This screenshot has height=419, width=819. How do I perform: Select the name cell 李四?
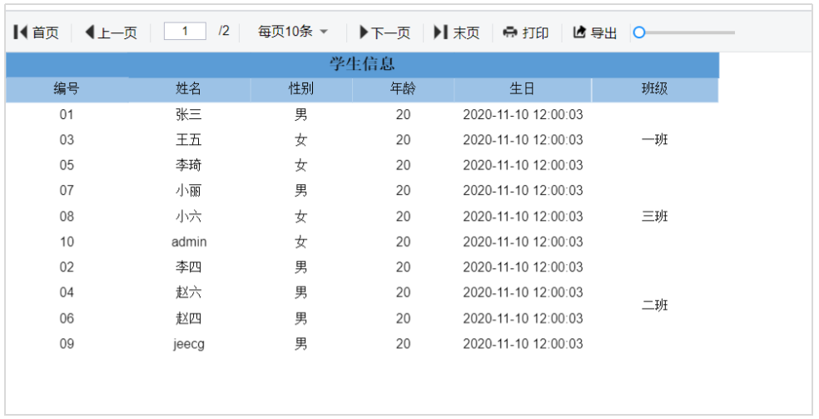[x=189, y=267]
